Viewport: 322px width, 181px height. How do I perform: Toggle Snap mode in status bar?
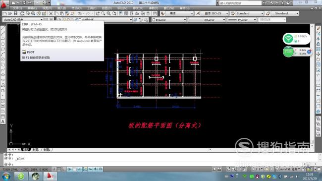(54, 169)
